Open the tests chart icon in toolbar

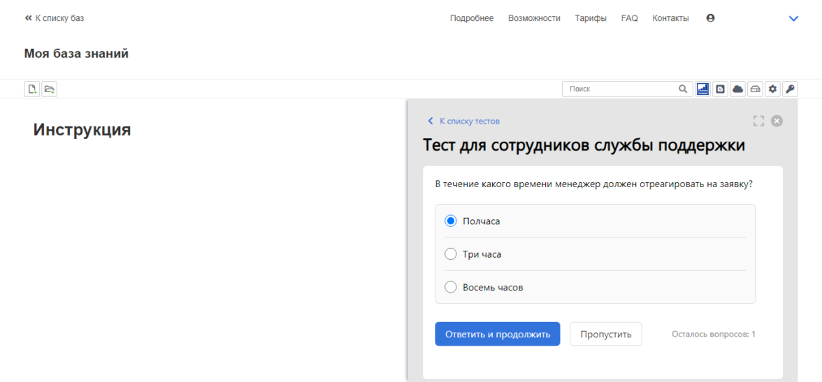pyautogui.click(x=703, y=89)
